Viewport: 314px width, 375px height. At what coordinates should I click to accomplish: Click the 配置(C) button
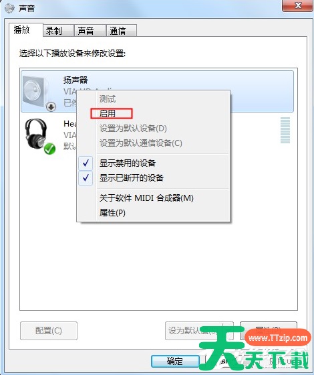click(x=49, y=331)
